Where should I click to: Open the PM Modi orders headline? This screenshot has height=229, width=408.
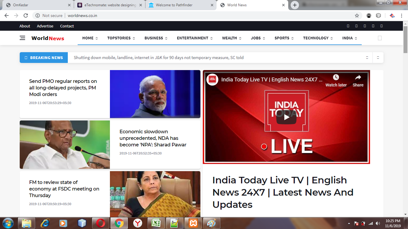(63, 88)
